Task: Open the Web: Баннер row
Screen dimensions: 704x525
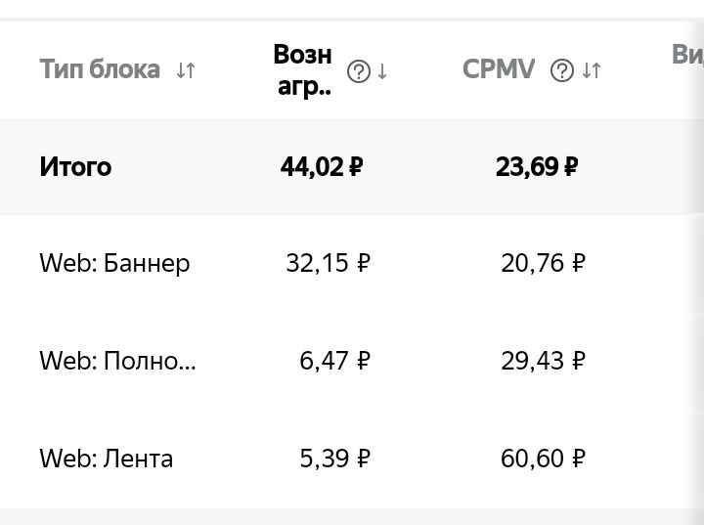Action: [352, 263]
